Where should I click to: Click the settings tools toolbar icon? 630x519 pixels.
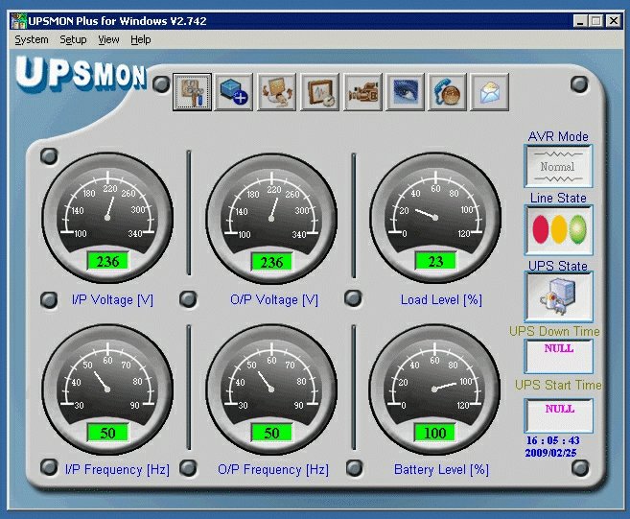point(192,92)
